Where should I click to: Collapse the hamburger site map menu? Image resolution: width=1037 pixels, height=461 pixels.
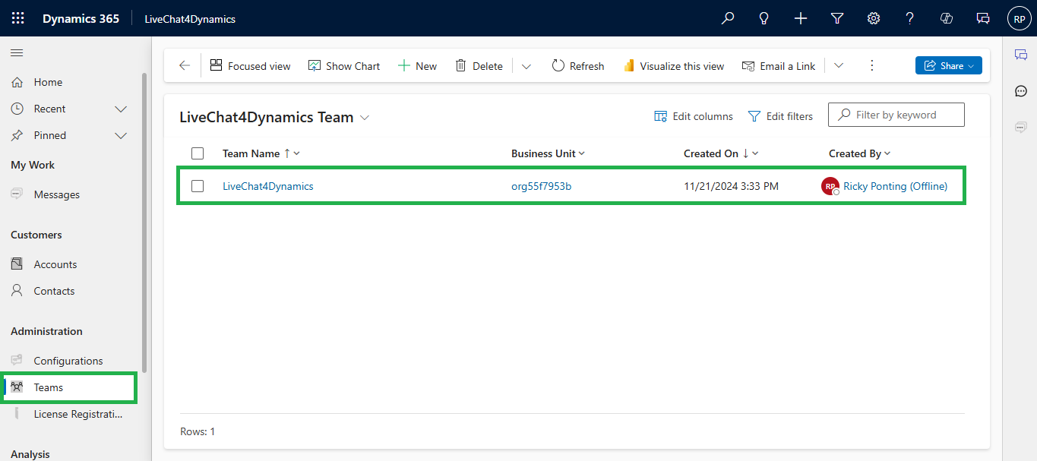[x=17, y=52]
